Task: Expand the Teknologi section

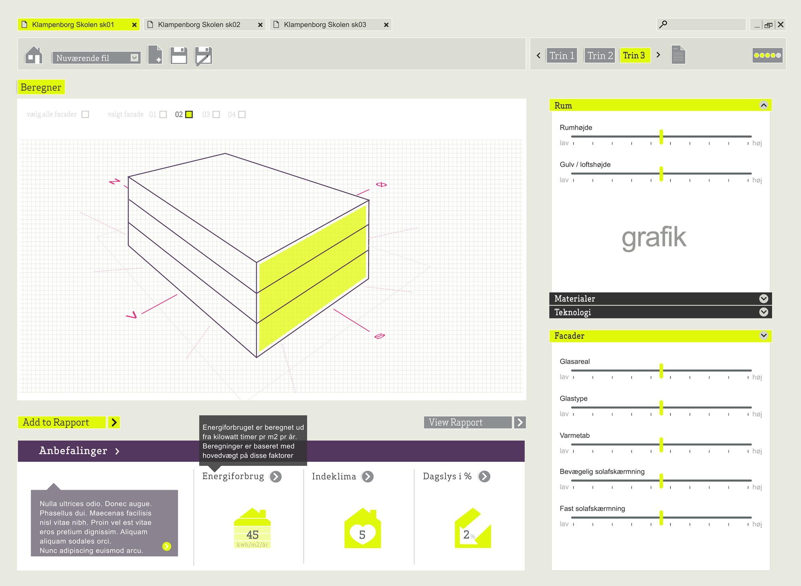Action: click(763, 312)
